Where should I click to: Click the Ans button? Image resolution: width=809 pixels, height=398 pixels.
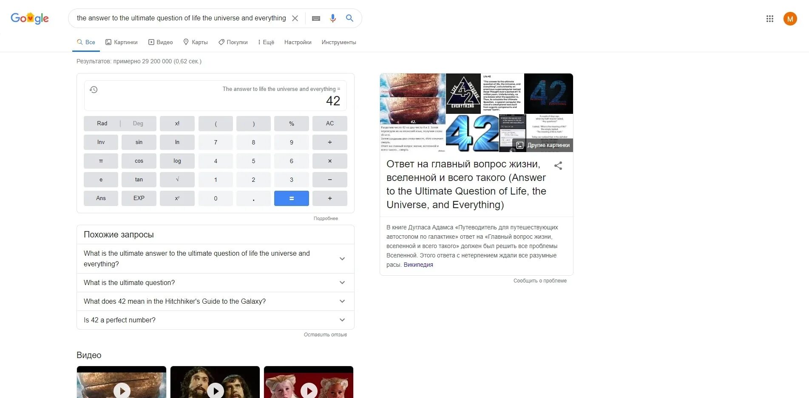pos(101,198)
